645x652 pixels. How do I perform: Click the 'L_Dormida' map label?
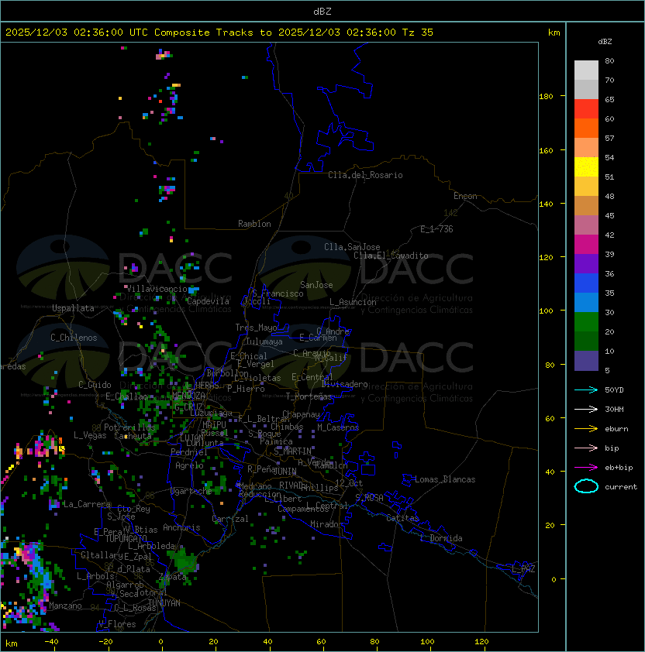441,538
